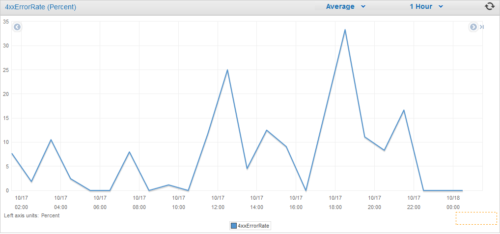Click the dashed yellow box at bottom right
The width and height of the screenshot is (500, 234).
[476, 218]
